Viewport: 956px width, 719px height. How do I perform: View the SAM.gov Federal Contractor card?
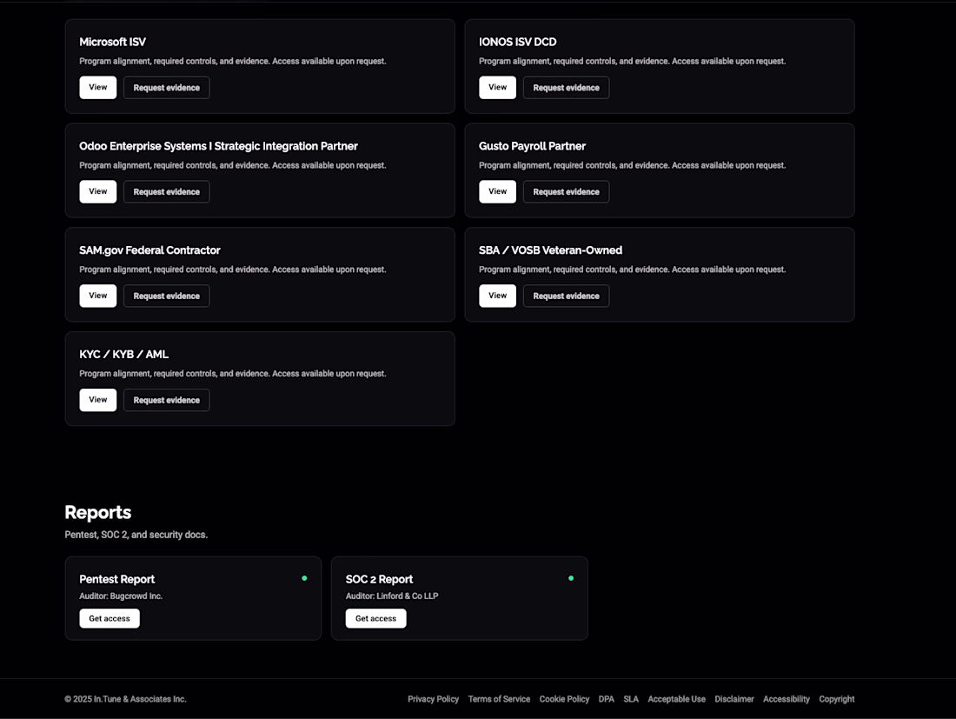click(x=98, y=296)
